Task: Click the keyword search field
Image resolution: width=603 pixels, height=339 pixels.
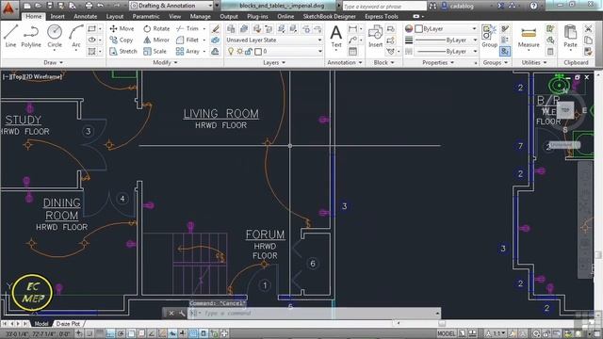Action: coord(384,6)
